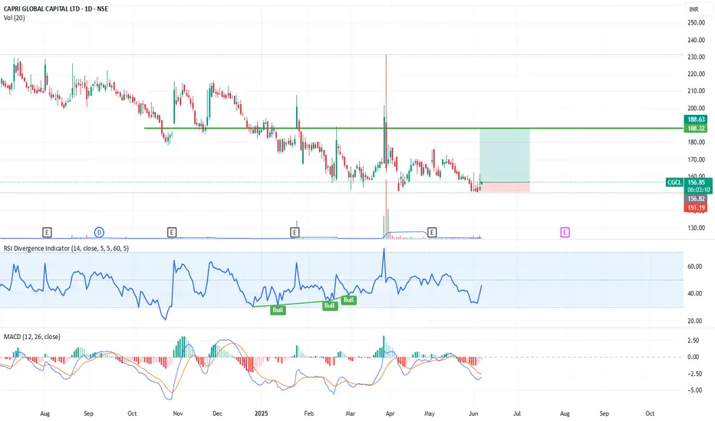Click the Nov time axis label
715x421 pixels.
coord(178,413)
